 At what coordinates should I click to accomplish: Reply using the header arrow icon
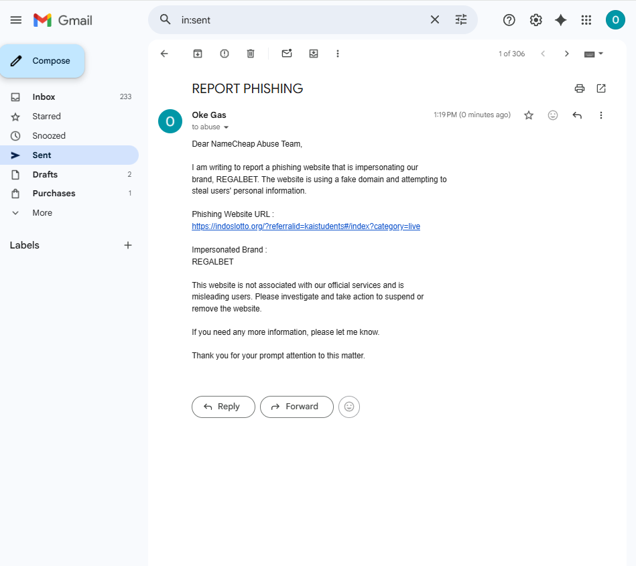click(577, 115)
